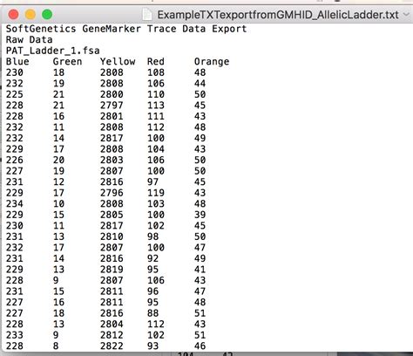
Task: Click the Red value 104
Action: pos(156,149)
